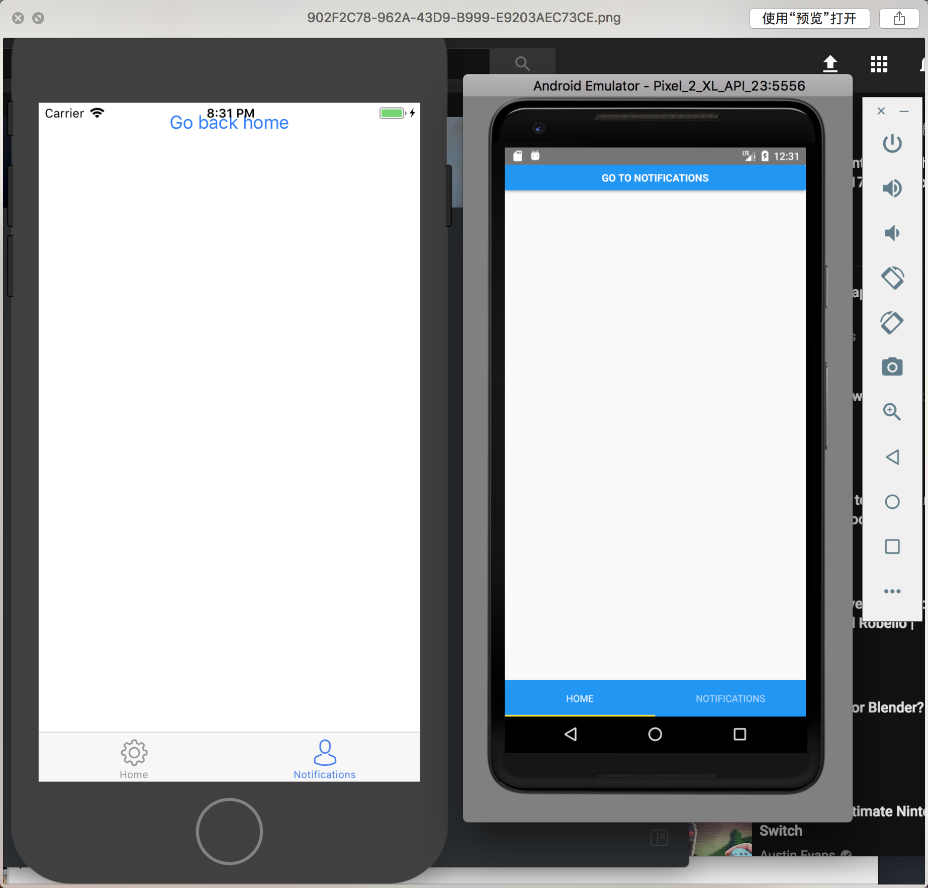
Task: Tap the GO TO NOTIFICATIONS button on Android
Action: tap(655, 178)
